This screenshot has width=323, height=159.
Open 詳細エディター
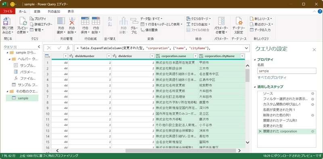[41, 24]
